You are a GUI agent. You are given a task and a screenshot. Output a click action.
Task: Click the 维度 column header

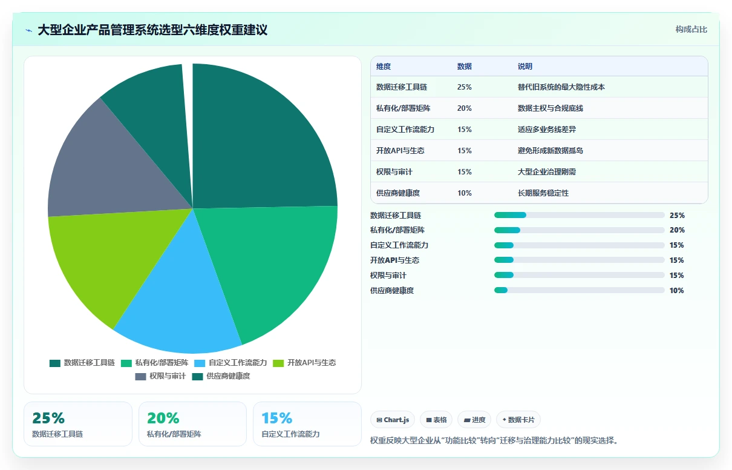[x=384, y=66]
